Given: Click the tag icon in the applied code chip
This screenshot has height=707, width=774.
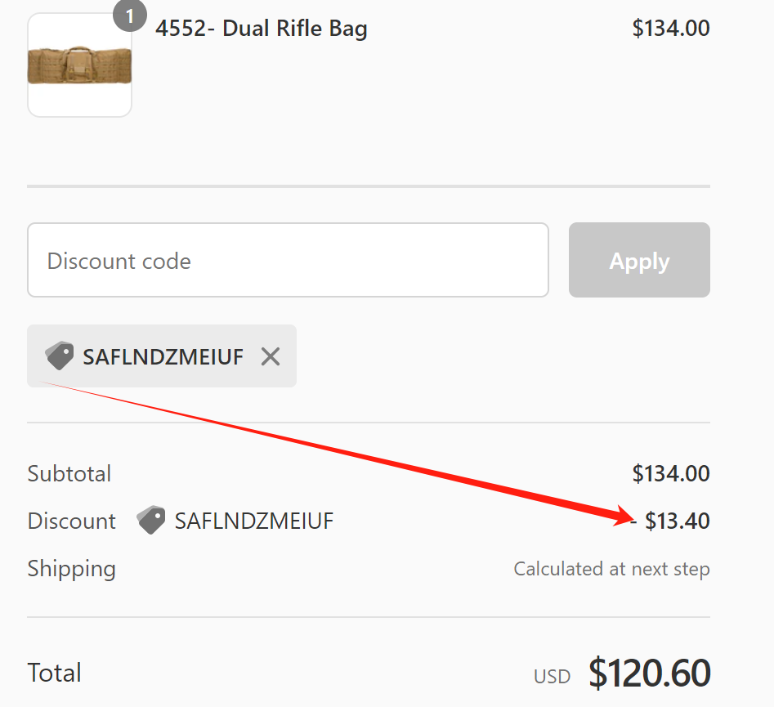Looking at the screenshot, I should coord(59,356).
